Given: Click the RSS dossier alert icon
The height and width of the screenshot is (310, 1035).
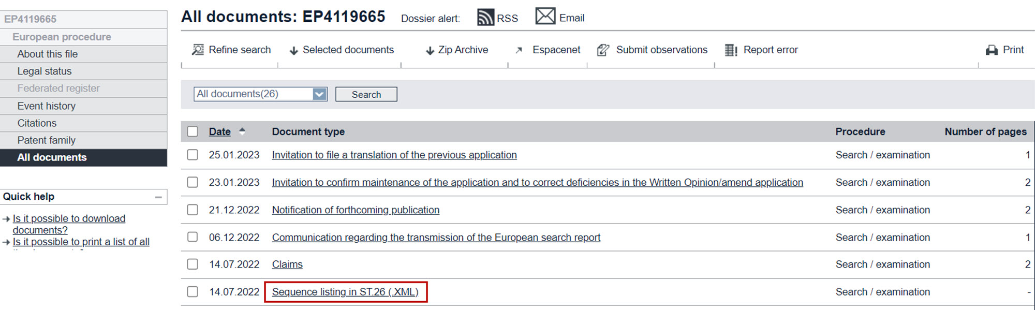Looking at the screenshot, I should tap(485, 17).
